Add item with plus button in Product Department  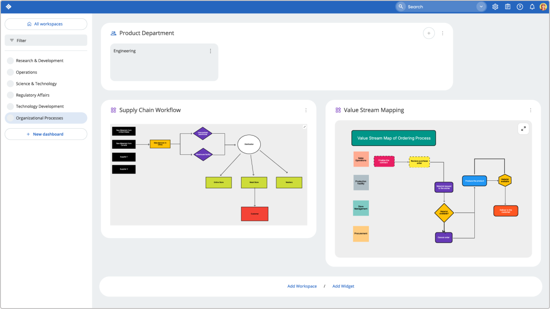pyautogui.click(x=429, y=33)
